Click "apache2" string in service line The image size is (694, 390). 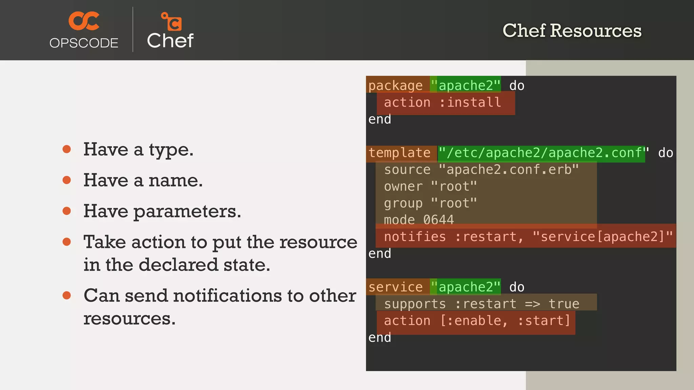pos(466,287)
